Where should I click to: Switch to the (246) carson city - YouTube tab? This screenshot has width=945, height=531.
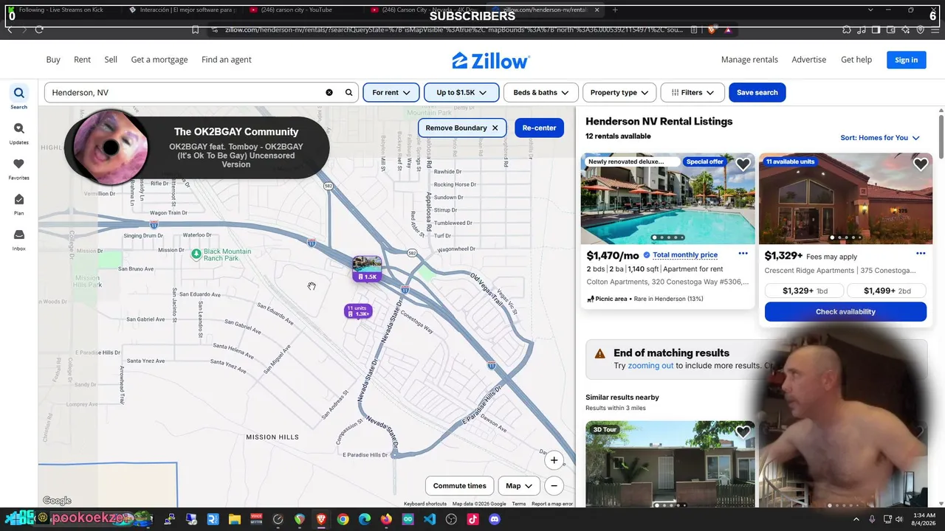click(x=300, y=10)
